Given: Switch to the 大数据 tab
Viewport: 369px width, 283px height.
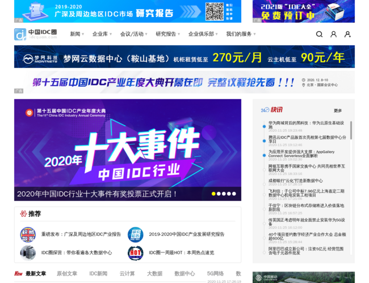Looking at the screenshot, I should [154, 273].
